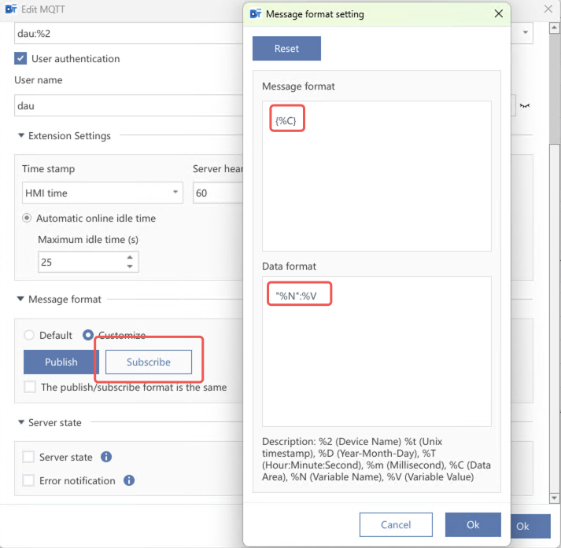This screenshot has height=548, width=561.
Task: Toggle password visibility eye icon
Action: (x=525, y=105)
